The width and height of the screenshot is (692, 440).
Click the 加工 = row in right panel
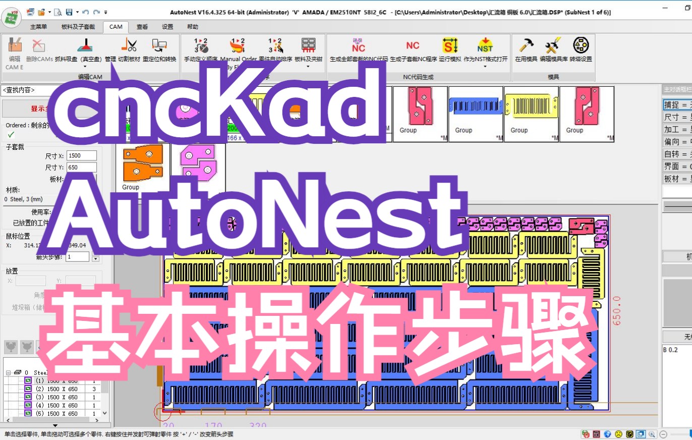pos(676,129)
